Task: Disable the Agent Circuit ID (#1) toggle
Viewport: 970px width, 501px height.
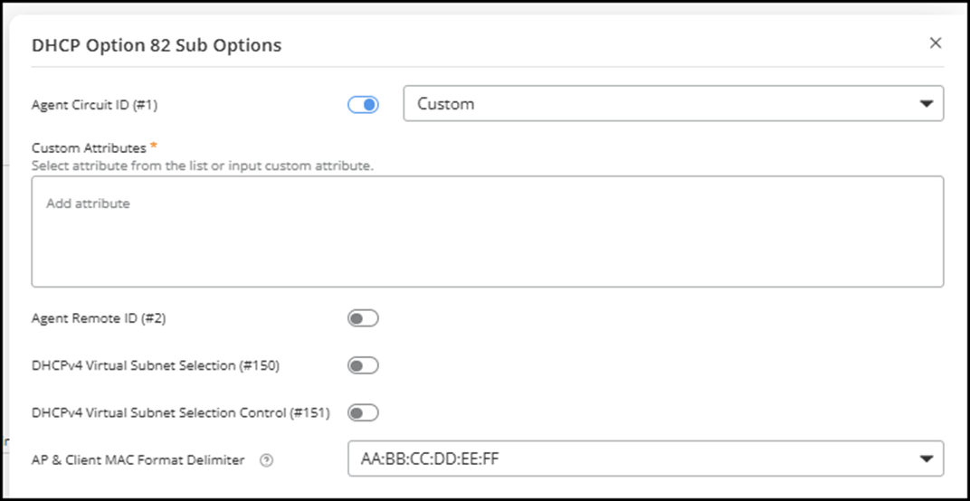Action: point(363,105)
